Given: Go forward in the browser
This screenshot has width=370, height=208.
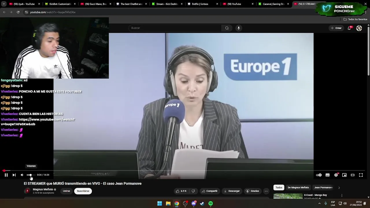Looking at the screenshot, I should point(11,12).
